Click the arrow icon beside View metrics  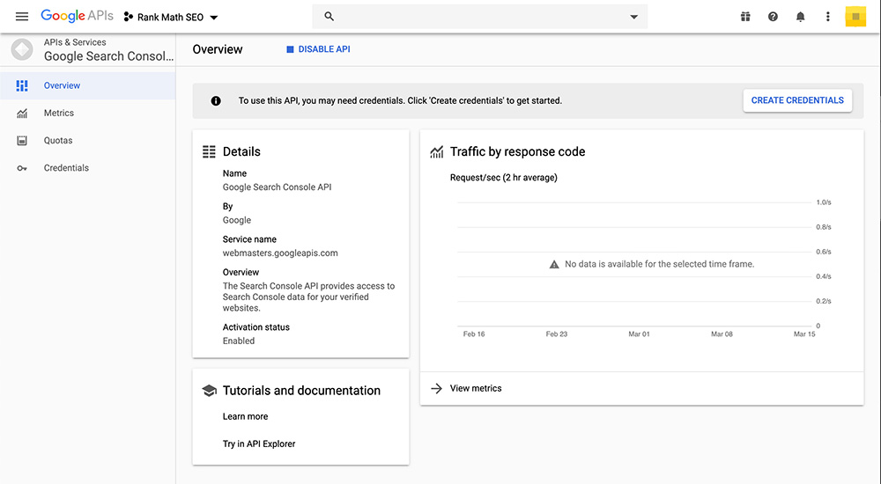[436, 388]
